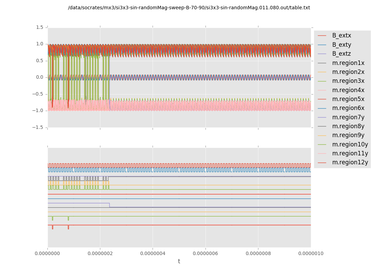Select m.region12y in the legend
The image size is (378, 275).
[350, 162]
